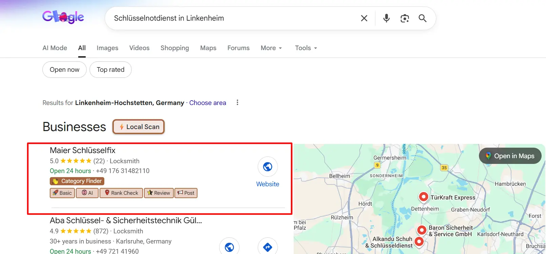Image resolution: width=546 pixels, height=254 pixels.
Task: Click into the search input field
Action: (230, 18)
